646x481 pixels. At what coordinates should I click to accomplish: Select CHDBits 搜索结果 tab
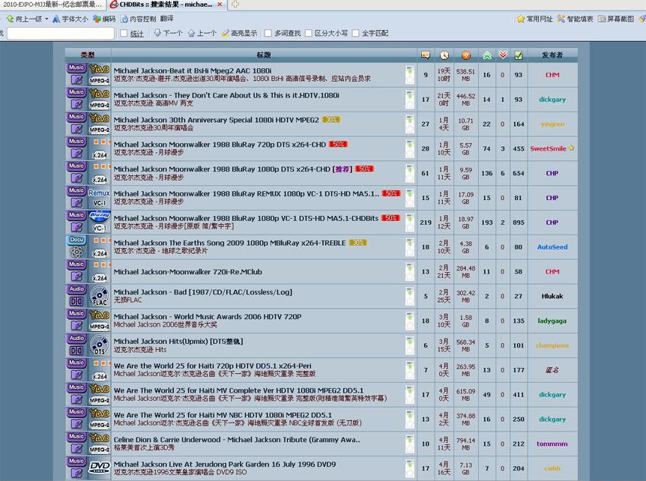[165, 4]
